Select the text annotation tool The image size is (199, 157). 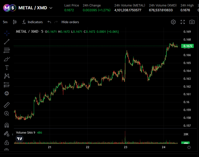[x=7, y=68]
